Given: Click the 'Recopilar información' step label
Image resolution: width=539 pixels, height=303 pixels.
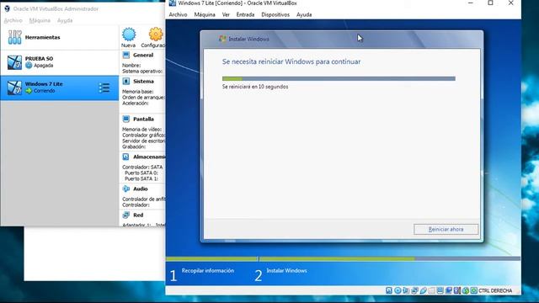Looking at the screenshot, I should pos(208,270).
